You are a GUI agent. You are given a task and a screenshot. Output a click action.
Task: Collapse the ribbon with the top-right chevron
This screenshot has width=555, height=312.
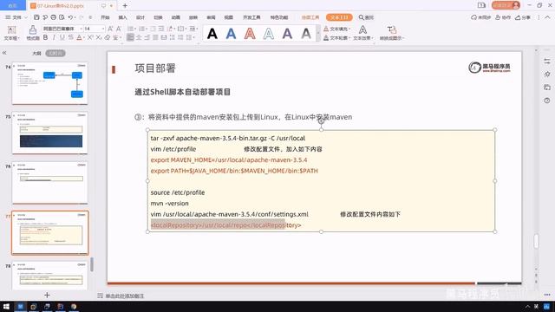547,17
